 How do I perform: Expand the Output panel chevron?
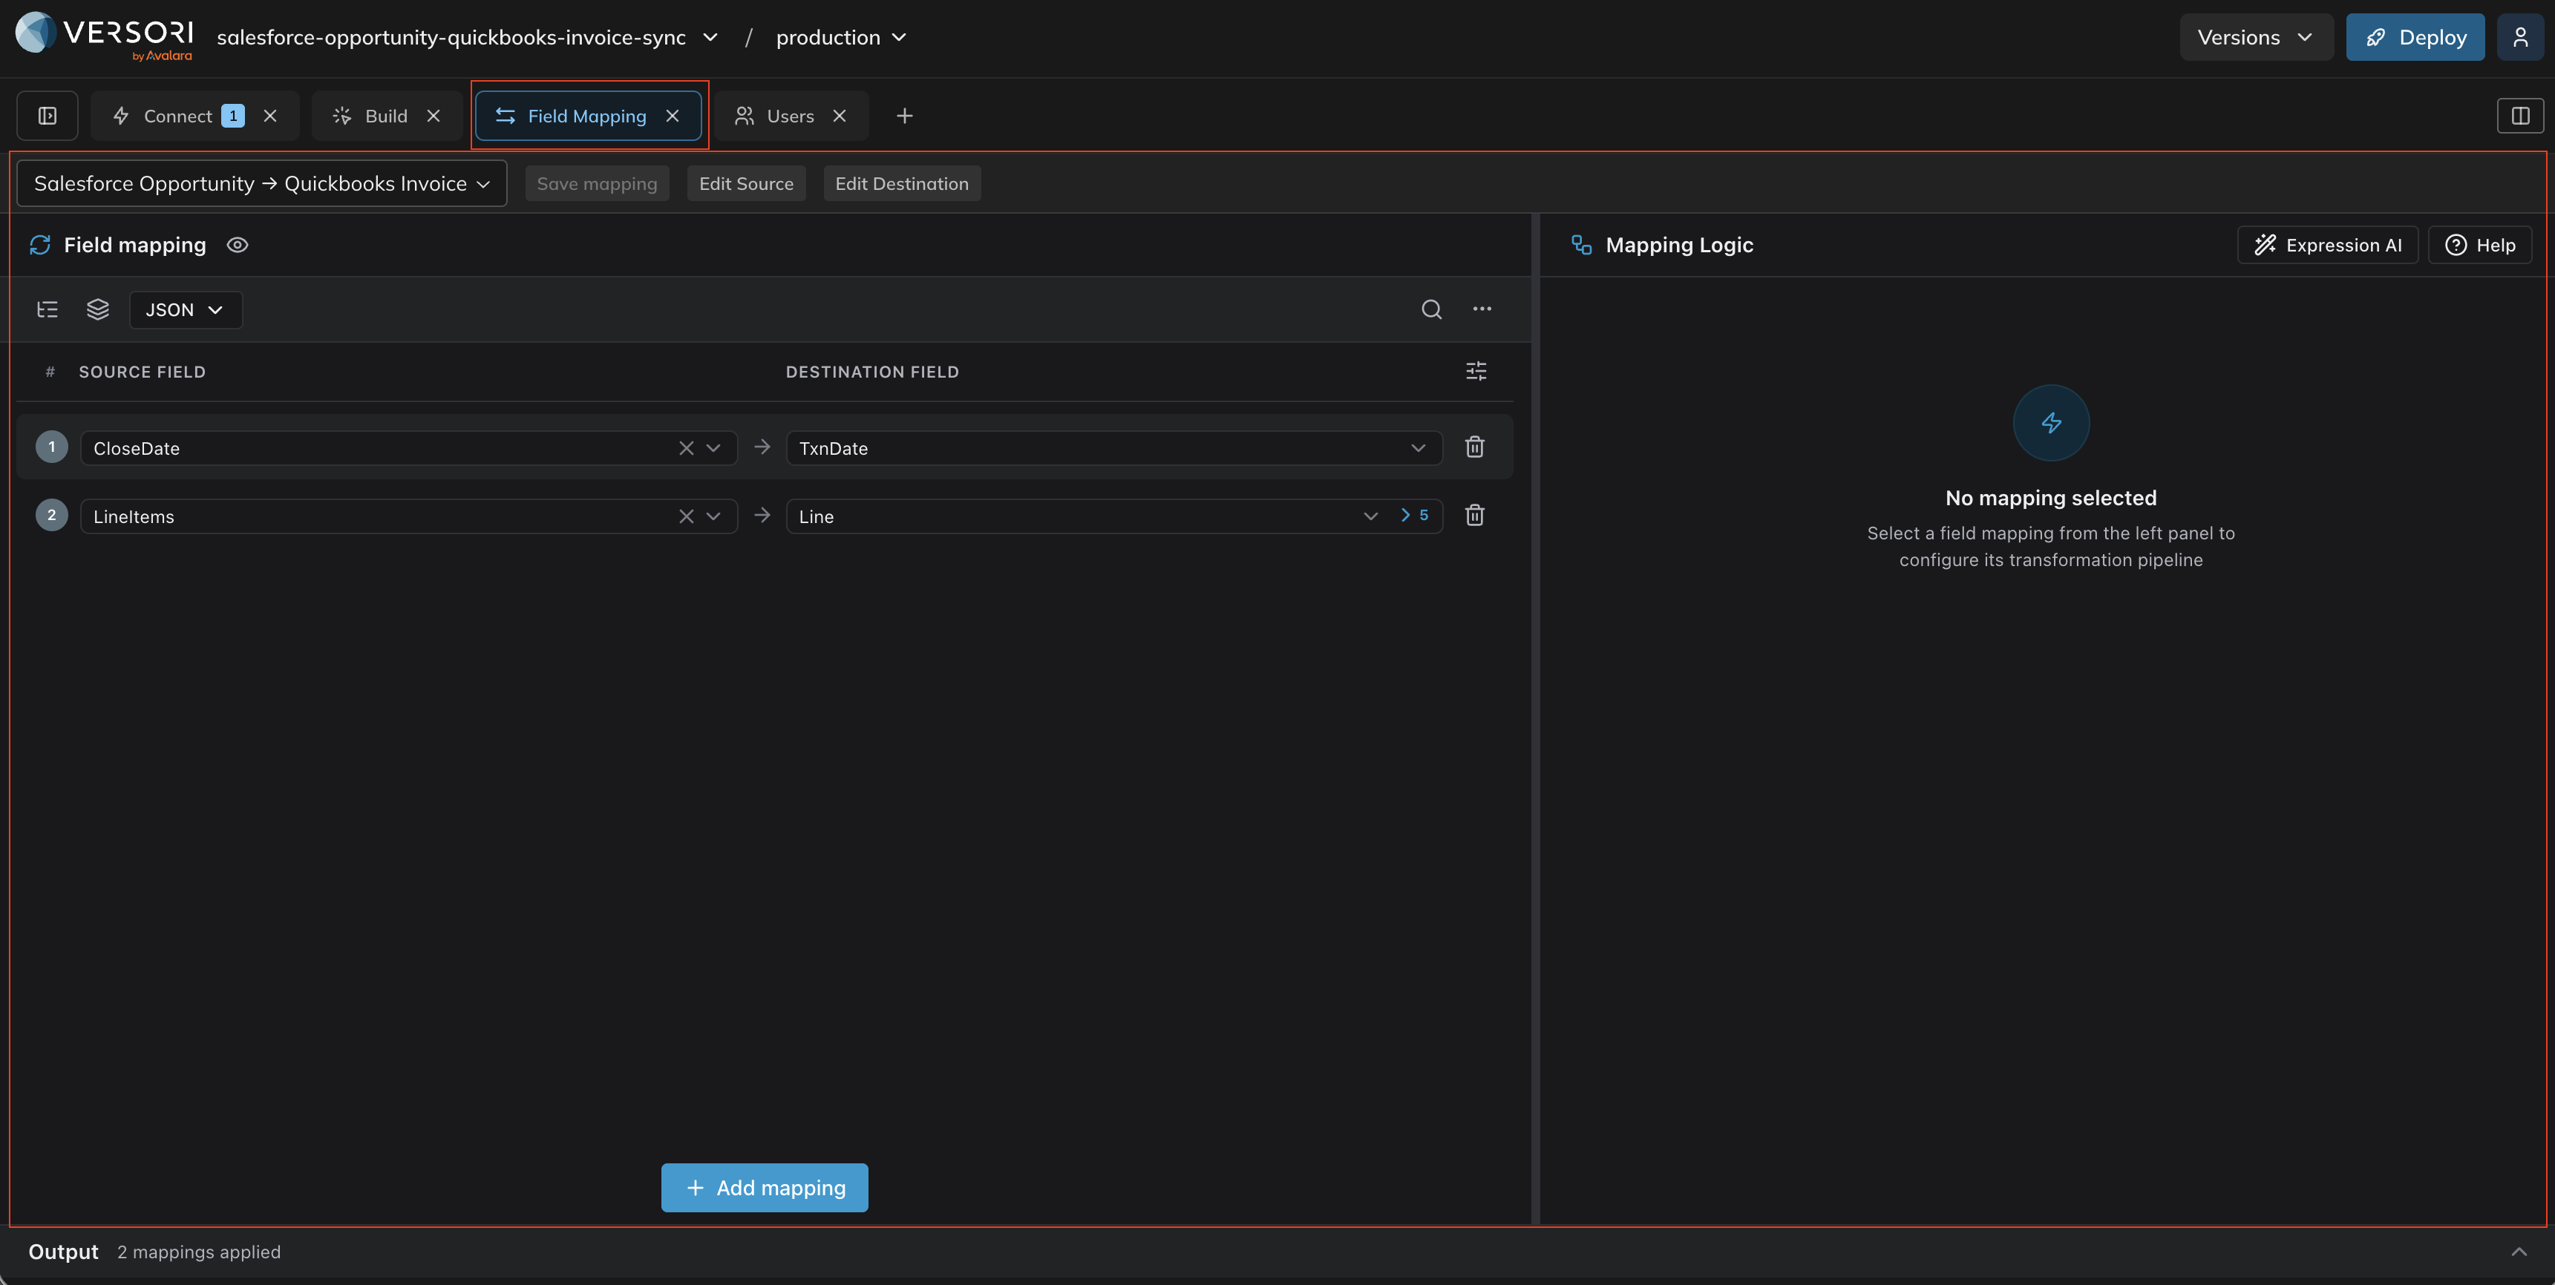(2519, 1252)
